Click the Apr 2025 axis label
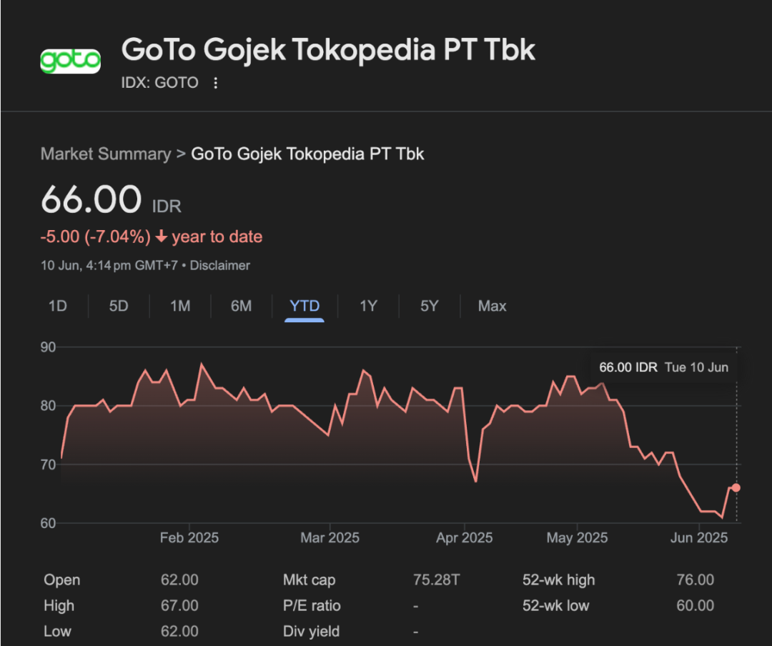Viewport: 772px width, 646px height. tap(464, 537)
